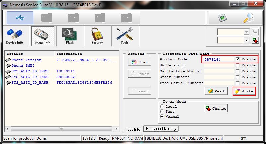Click the Order Number input field
This screenshot has height=144, width=266.
click(x=219, y=77)
